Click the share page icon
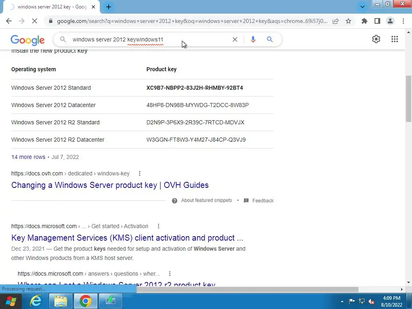The height and width of the screenshot is (309, 412). tap(336, 21)
